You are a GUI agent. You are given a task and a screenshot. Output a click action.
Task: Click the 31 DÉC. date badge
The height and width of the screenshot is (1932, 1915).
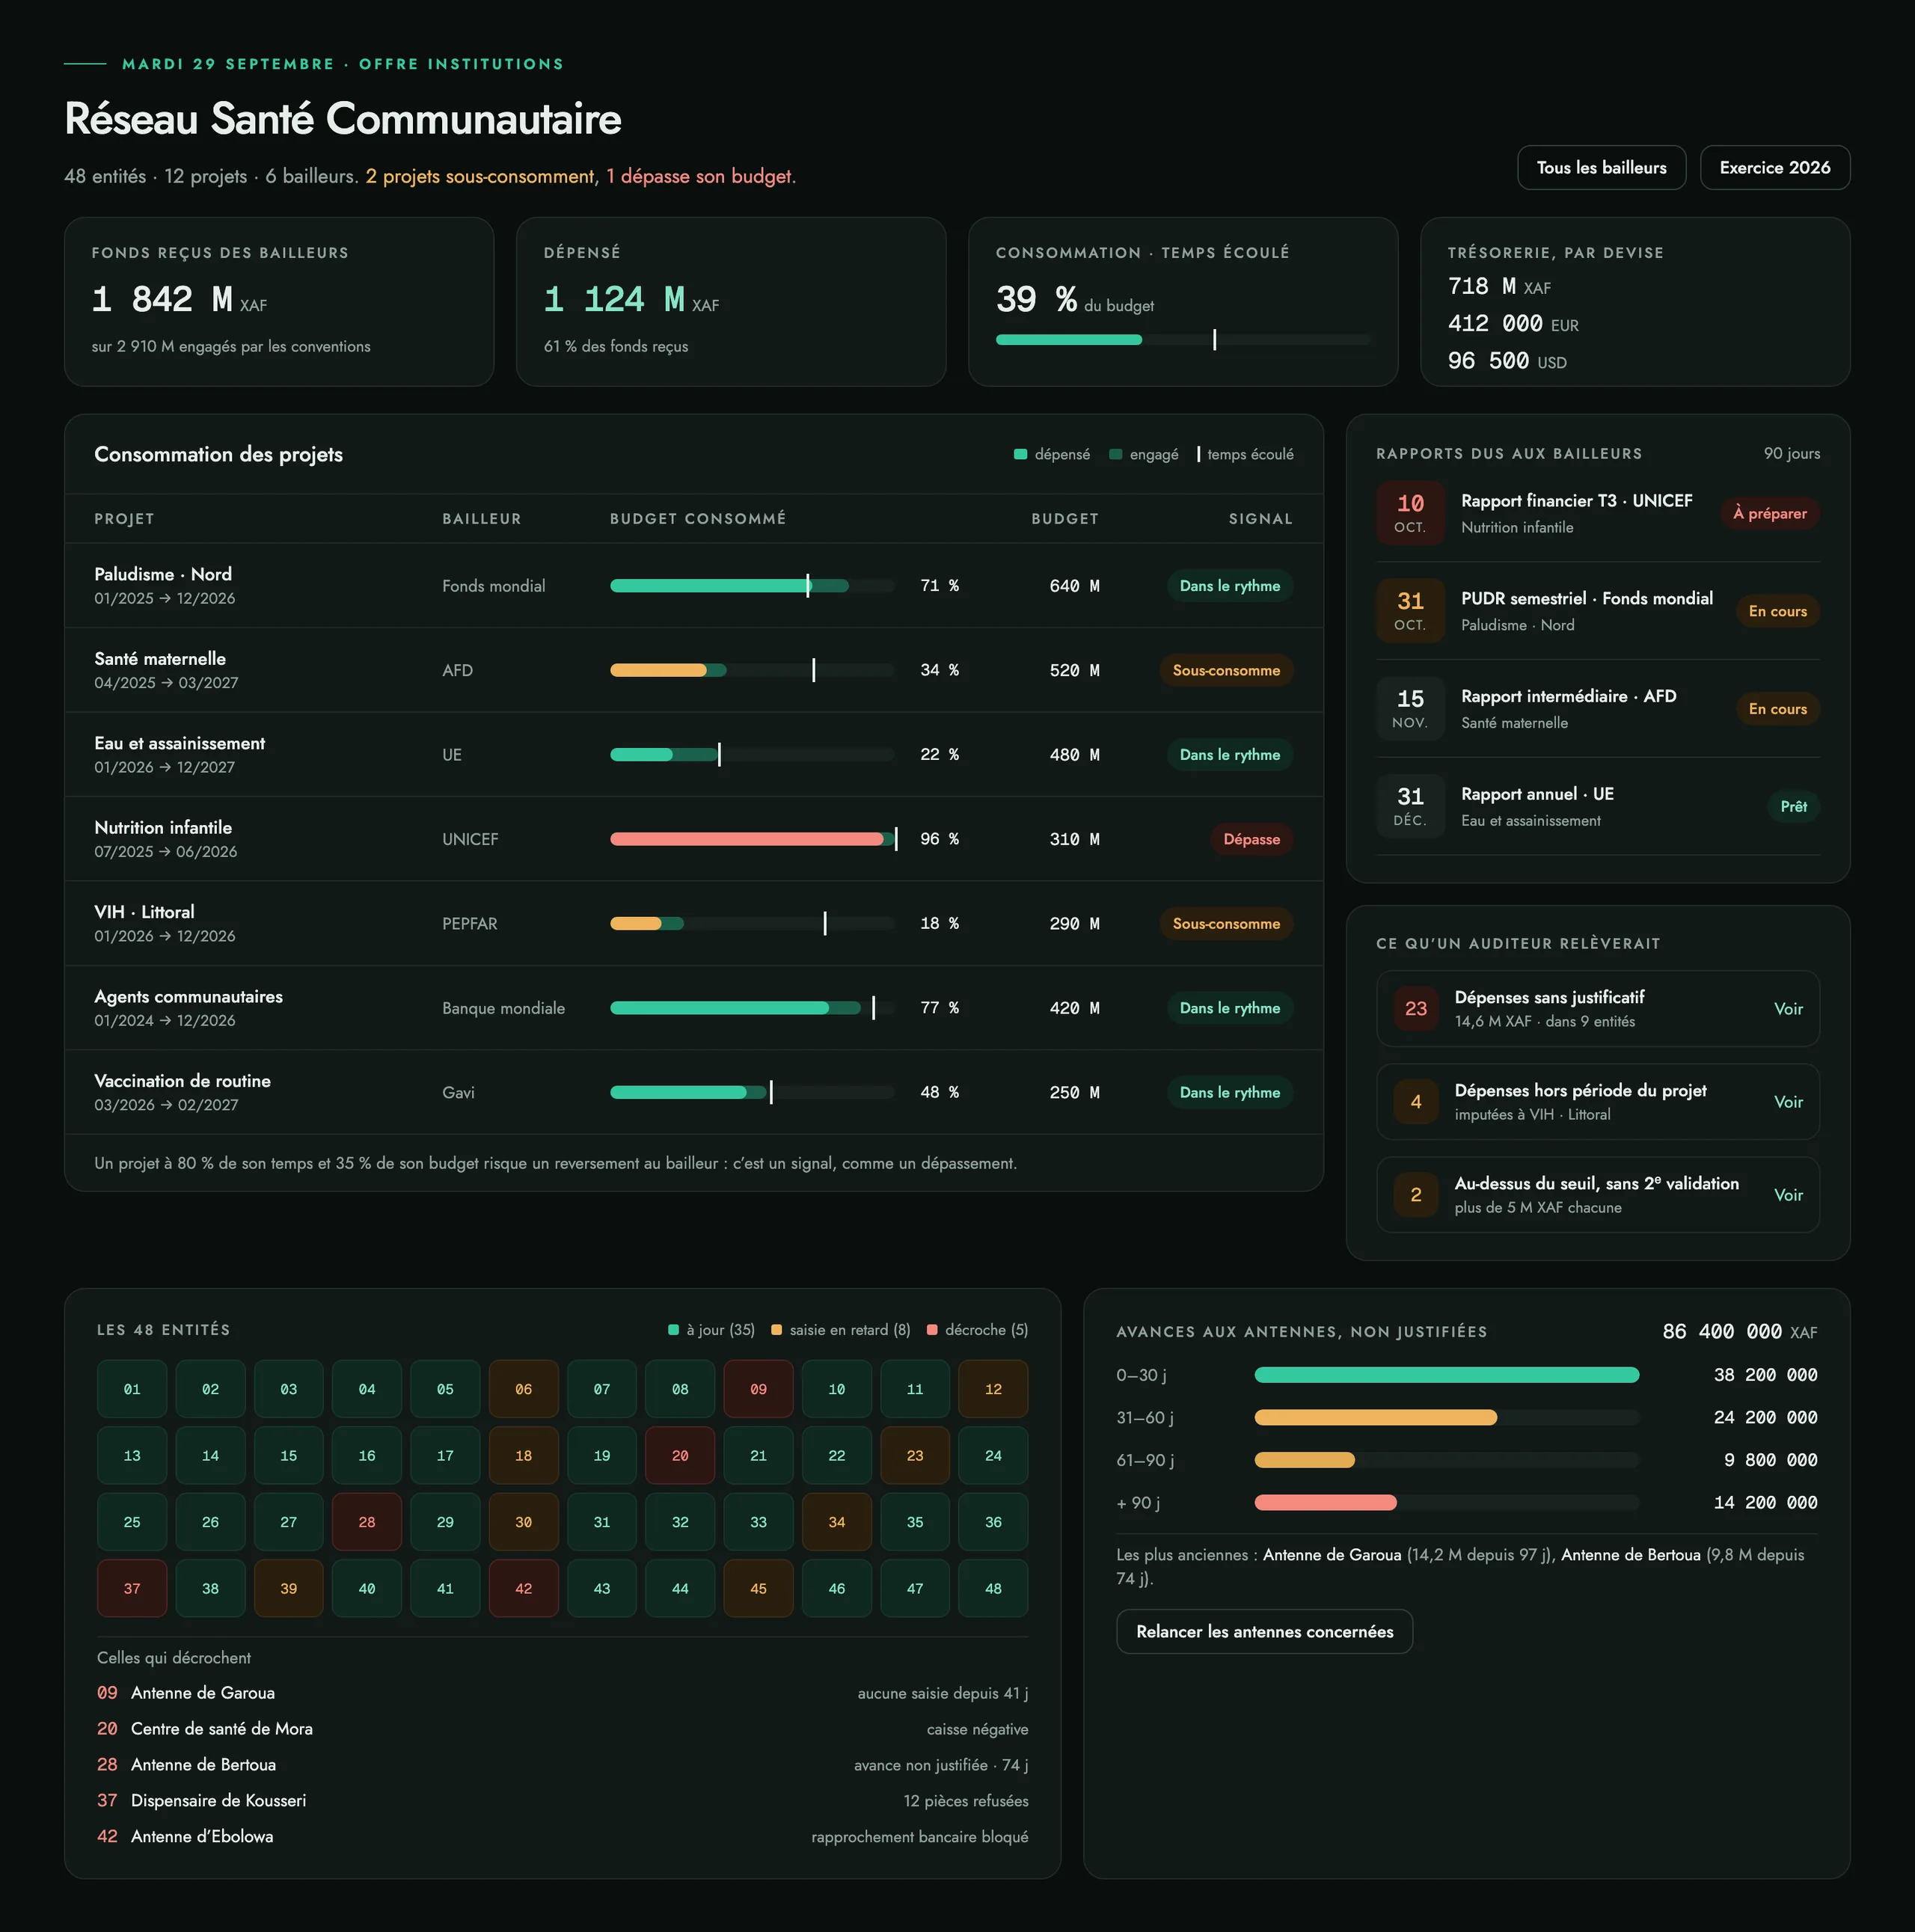pyautogui.click(x=1410, y=807)
